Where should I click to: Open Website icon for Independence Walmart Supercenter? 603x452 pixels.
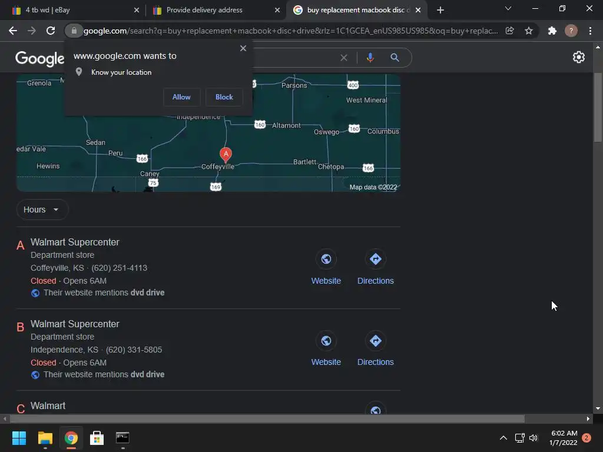pyautogui.click(x=326, y=341)
